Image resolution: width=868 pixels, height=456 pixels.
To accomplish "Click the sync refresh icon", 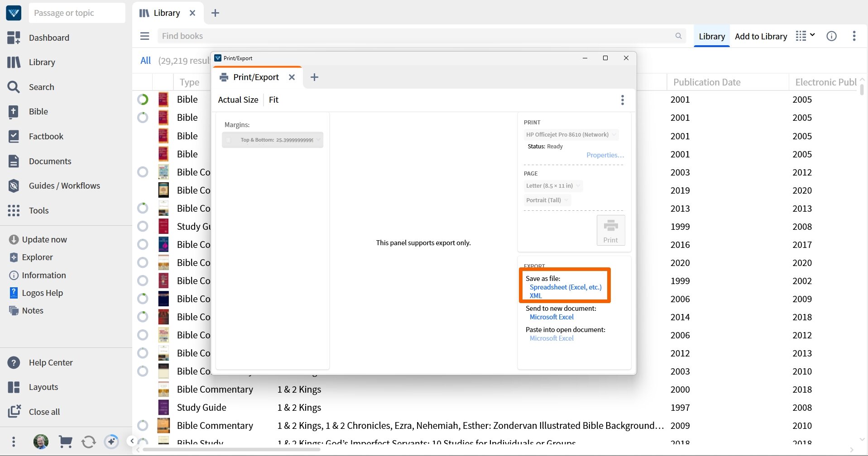I will click(x=89, y=442).
